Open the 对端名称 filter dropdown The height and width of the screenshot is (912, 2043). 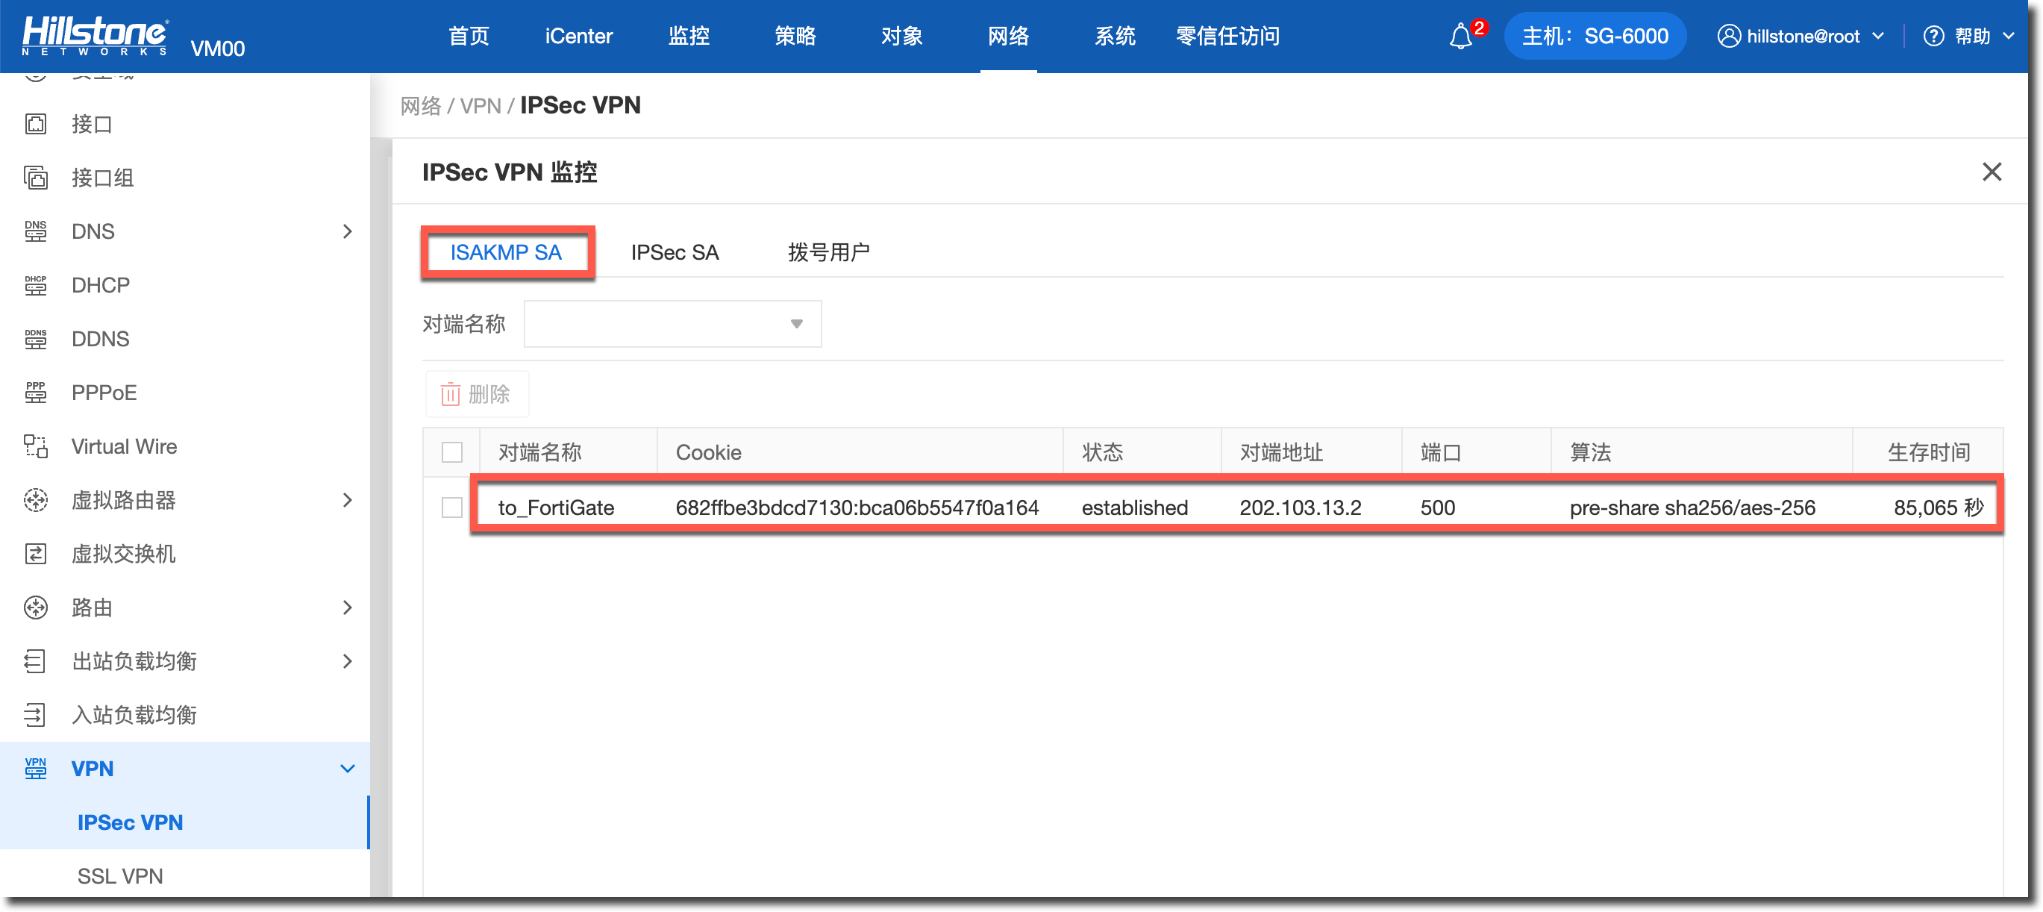[672, 324]
